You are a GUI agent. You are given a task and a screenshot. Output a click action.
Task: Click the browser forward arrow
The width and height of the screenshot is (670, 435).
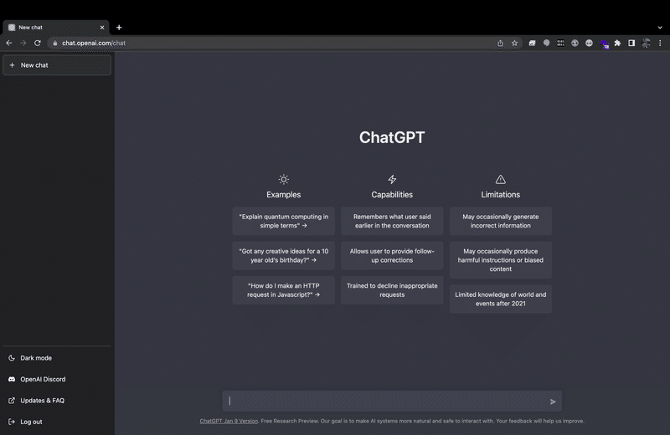pos(23,43)
